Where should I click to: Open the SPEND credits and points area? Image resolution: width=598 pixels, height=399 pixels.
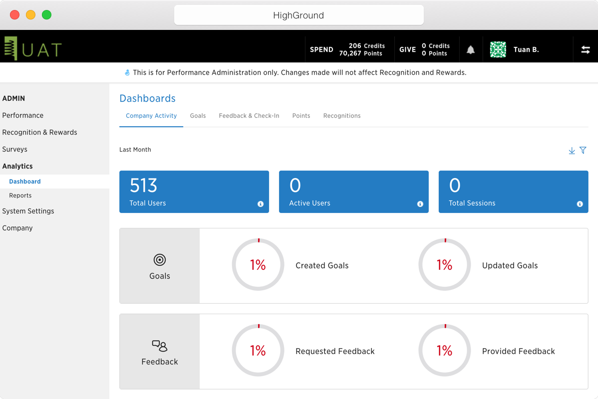[x=347, y=49]
